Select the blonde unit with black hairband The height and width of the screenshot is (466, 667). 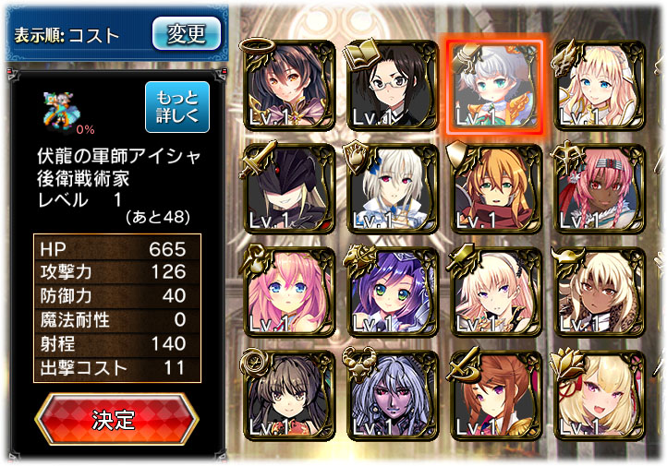[496, 293]
